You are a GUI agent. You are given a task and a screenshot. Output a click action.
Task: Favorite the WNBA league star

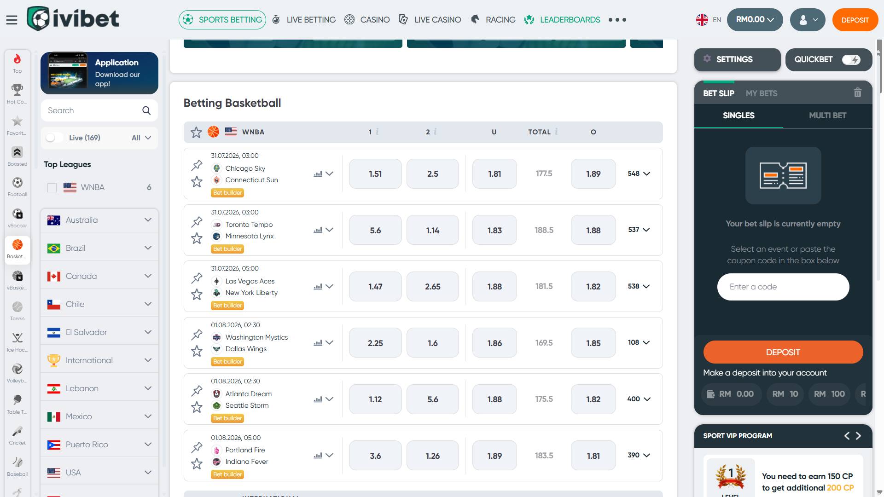pos(196,132)
